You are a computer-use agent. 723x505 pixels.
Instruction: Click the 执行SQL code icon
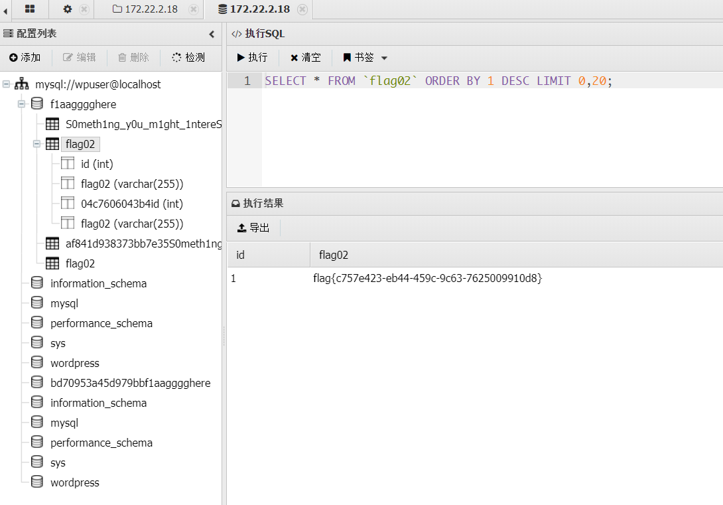click(237, 34)
